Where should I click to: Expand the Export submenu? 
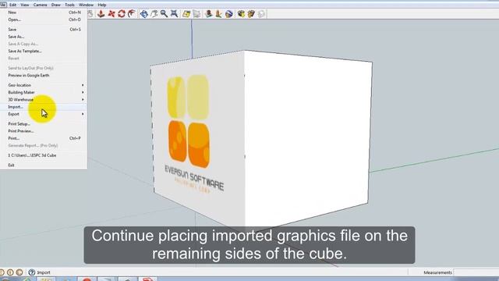[x=44, y=114]
